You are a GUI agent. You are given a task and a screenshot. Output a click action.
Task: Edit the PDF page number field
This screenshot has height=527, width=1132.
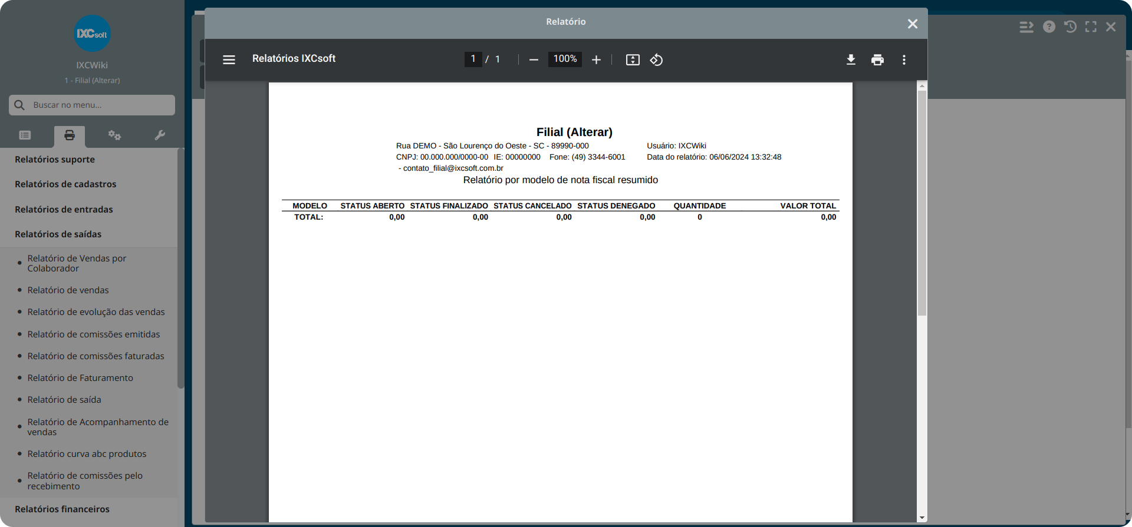(x=473, y=59)
